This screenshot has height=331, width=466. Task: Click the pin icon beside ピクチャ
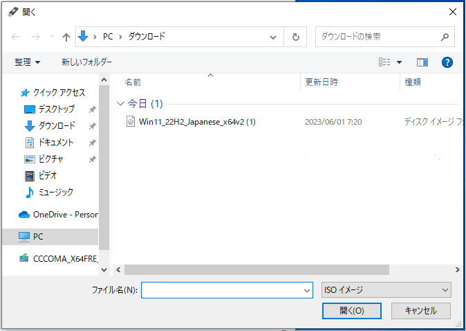(x=93, y=159)
